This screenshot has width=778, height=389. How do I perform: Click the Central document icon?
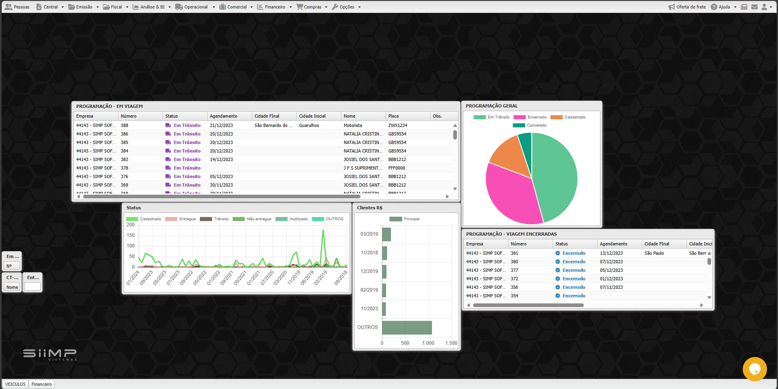point(39,7)
